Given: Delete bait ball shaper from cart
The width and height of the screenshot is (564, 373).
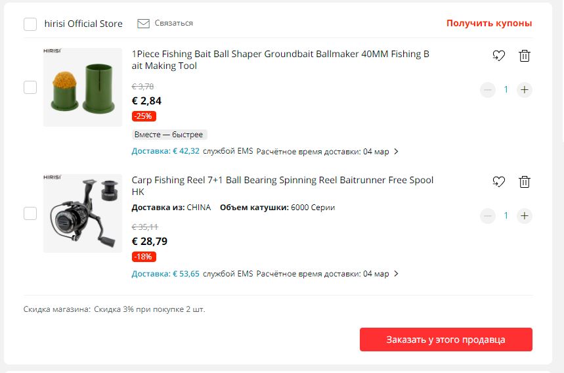Looking at the screenshot, I should (x=524, y=56).
